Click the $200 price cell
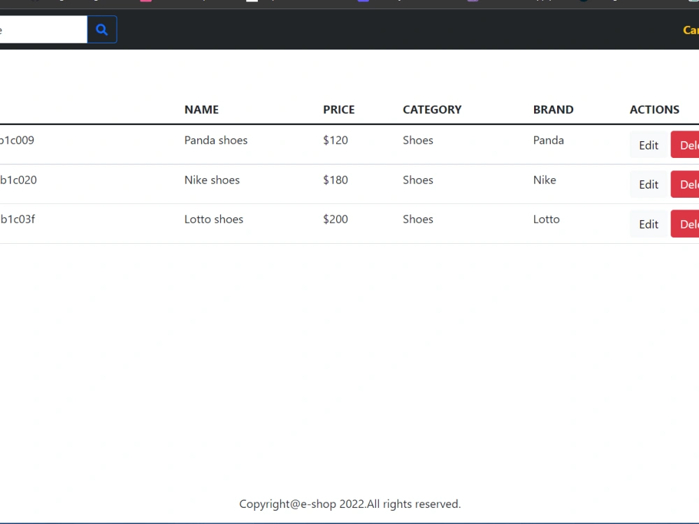Viewport: 699px width, 524px height. [x=336, y=219]
